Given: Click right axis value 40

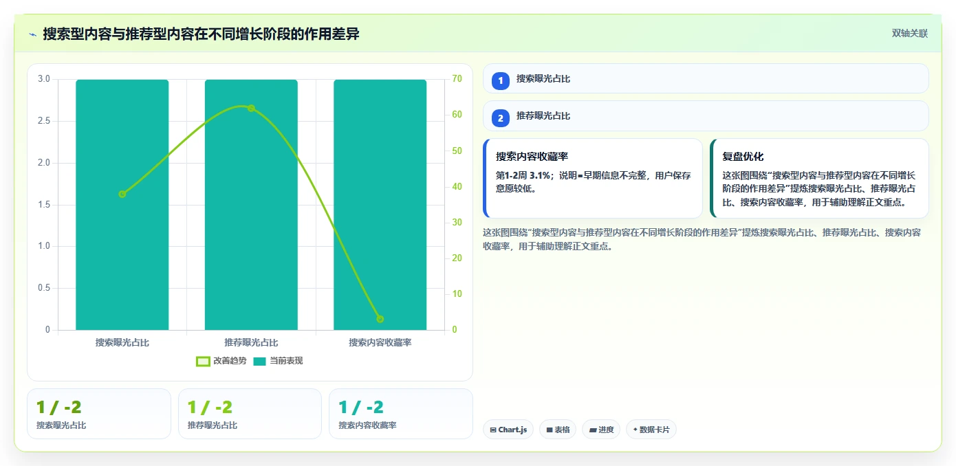Looking at the screenshot, I should pyautogui.click(x=457, y=187).
